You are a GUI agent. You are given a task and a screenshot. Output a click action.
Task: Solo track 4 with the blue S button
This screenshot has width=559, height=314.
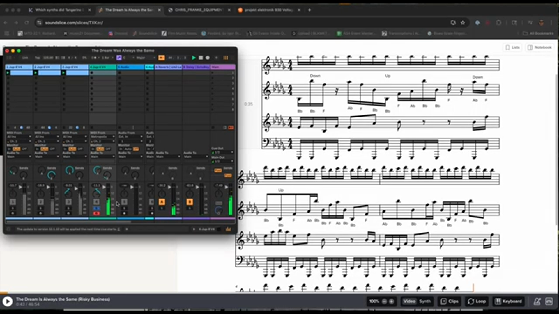click(96, 208)
